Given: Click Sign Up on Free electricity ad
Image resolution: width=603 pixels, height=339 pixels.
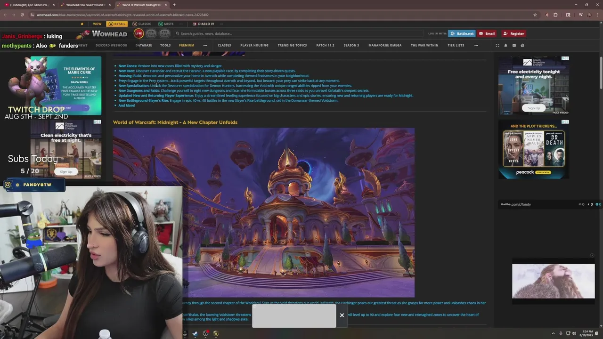Looking at the screenshot, I should (x=534, y=108).
